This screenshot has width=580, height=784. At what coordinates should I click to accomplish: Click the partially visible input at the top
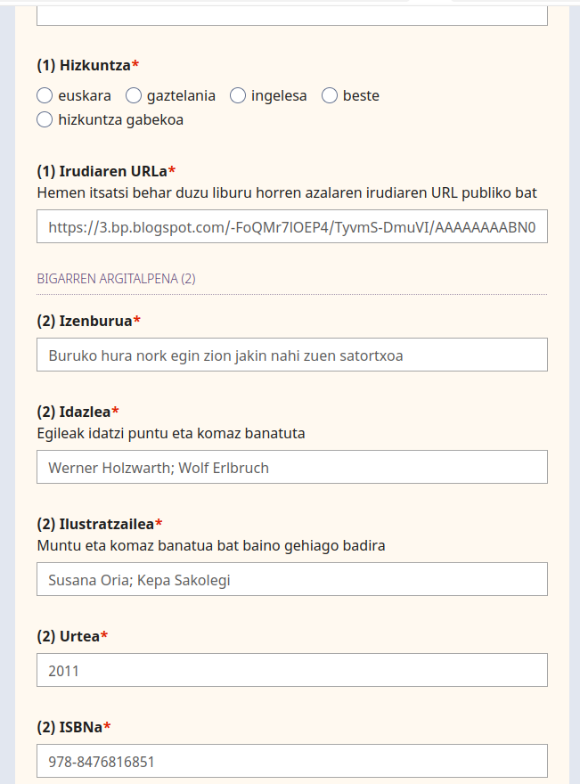tap(292, 13)
